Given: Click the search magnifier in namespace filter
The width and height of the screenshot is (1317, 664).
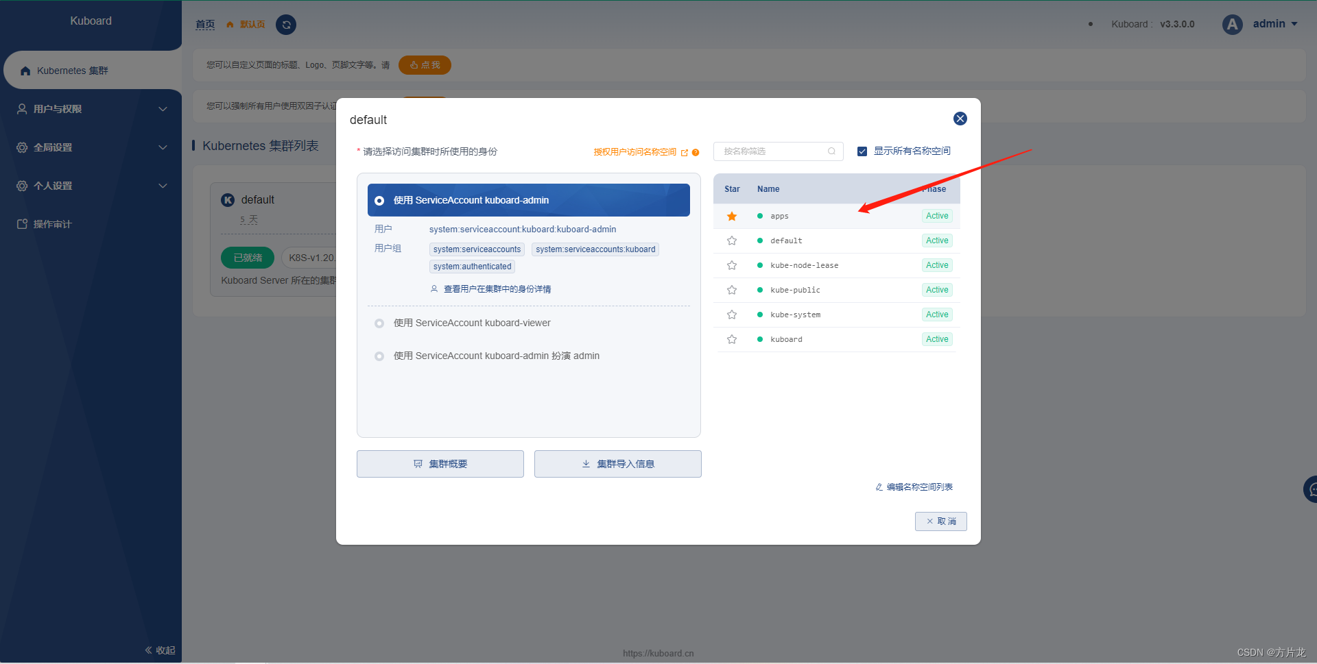Looking at the screenshot, I should click(x=831, y=151).
